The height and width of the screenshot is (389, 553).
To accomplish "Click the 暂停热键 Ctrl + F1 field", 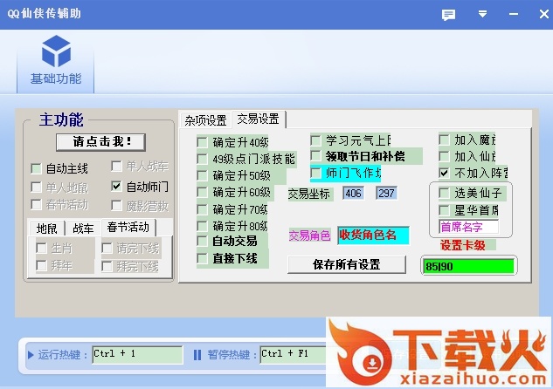I will point(293,354).
